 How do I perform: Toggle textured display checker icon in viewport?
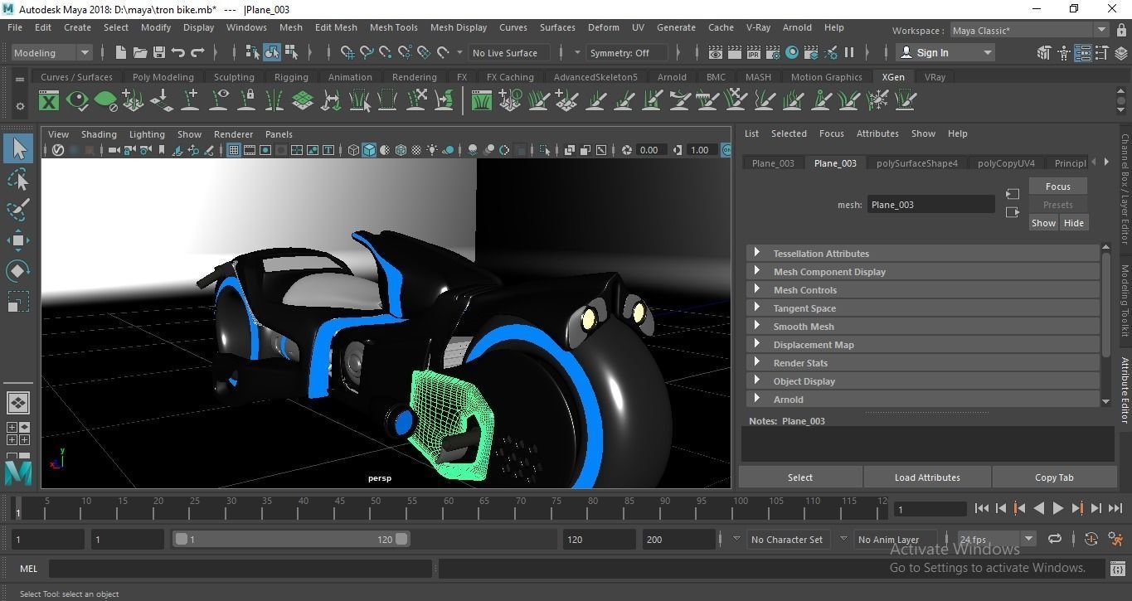pyautogui.click(x=416, y=150)
